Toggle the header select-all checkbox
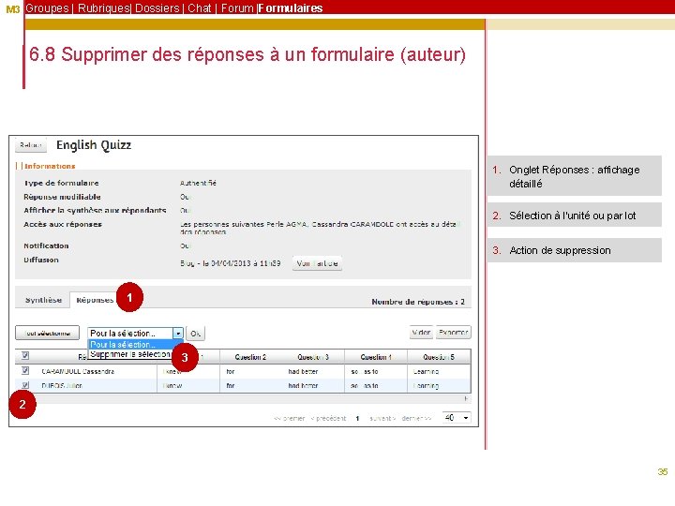Image resolution: width=675 pixels, height=506 pixels. coord(25,355)
